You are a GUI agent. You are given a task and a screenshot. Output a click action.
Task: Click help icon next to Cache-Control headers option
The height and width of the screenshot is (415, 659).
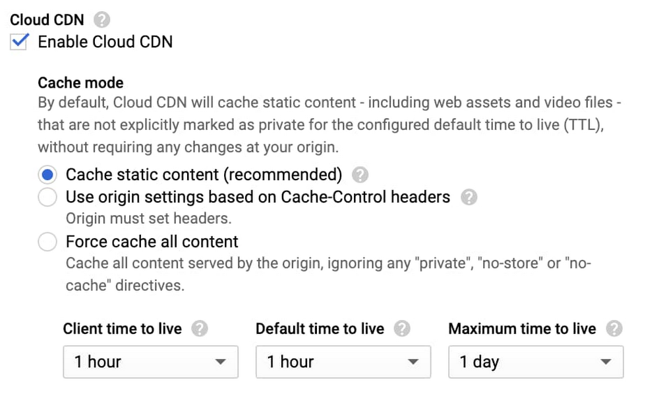coord(469,197)
